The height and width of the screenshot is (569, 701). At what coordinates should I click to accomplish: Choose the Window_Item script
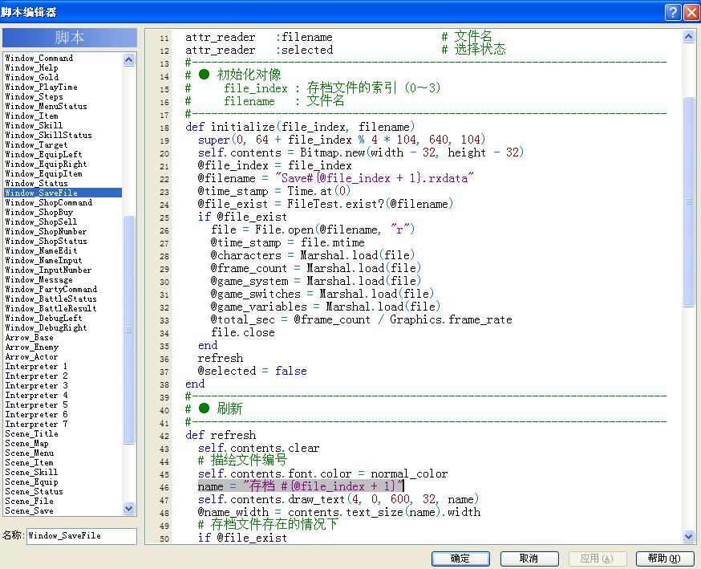pos(31,116)
